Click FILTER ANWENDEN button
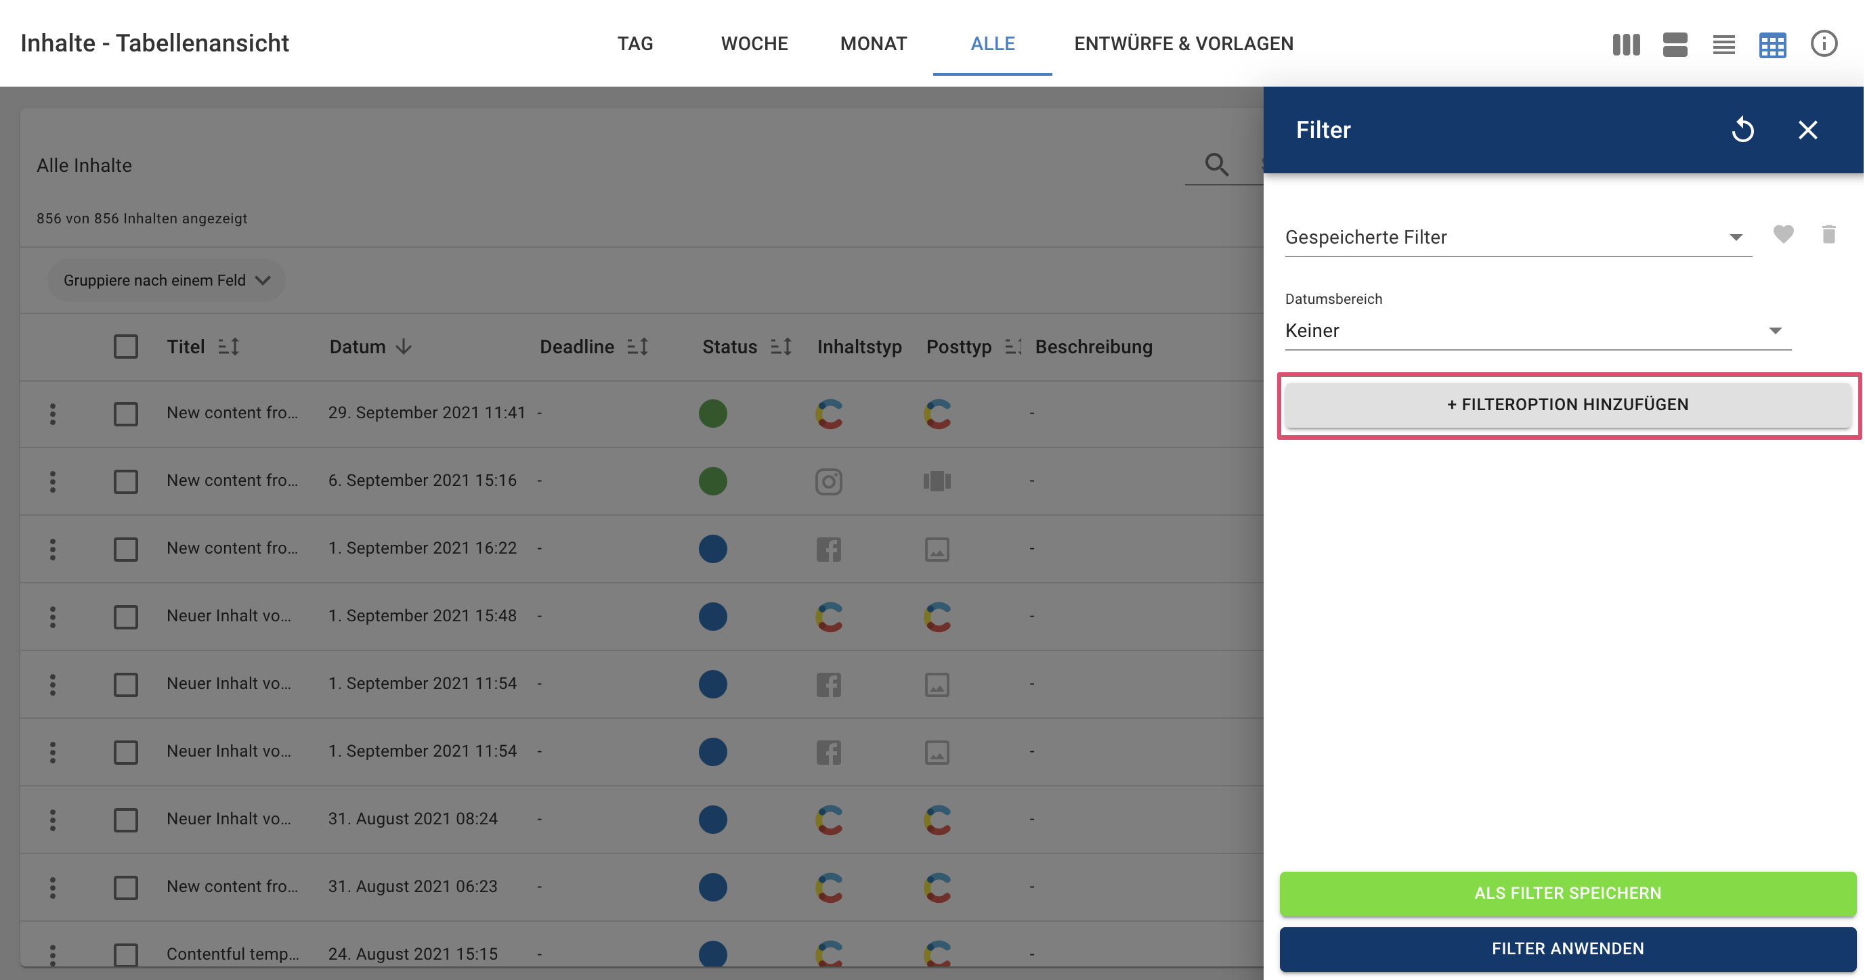The width and height of the screenshot is (1865, 980). pos(1568,948)
